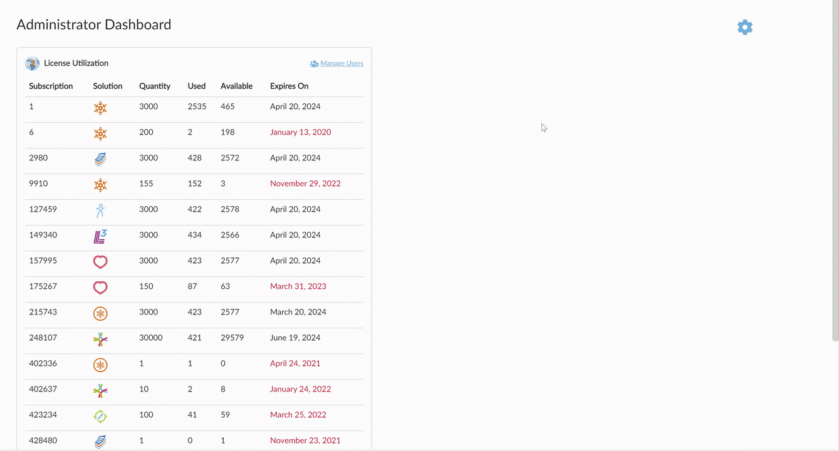Click the L3 icon for subscription 149340
This screenshot has height=451, width=839.
(x=100, y=236)
